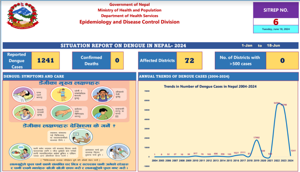
Task: Select Annual Trends of Dengue Cases heading
Action: (x=184, y=76)
